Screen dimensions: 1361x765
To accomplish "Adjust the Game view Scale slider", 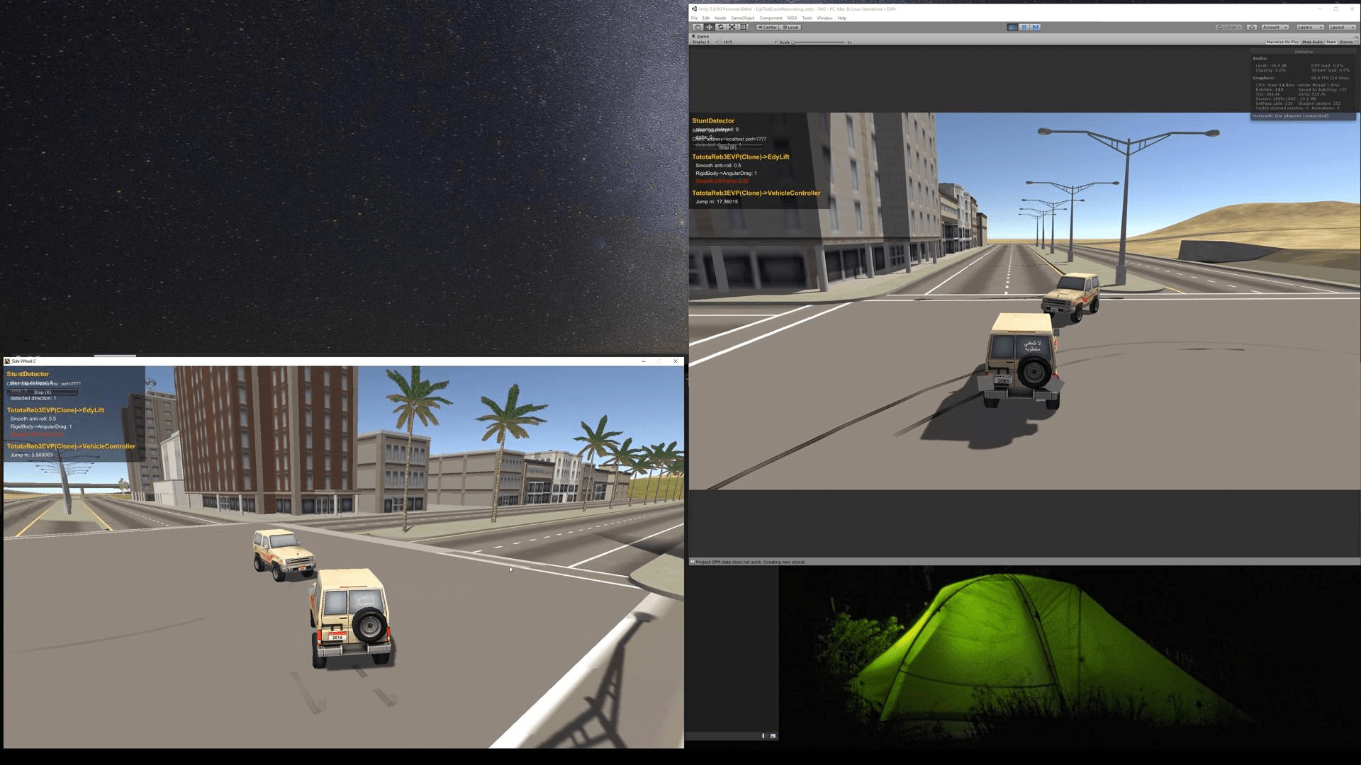I will (x=794, y=42).
